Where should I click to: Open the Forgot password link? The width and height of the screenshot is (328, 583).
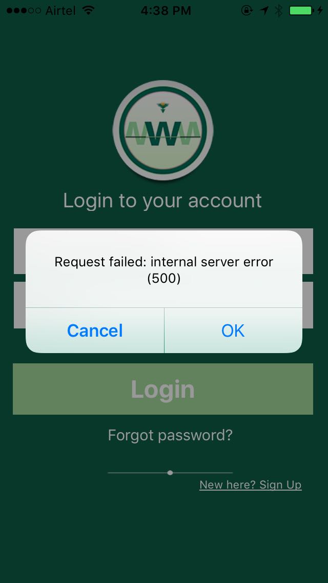170,435
